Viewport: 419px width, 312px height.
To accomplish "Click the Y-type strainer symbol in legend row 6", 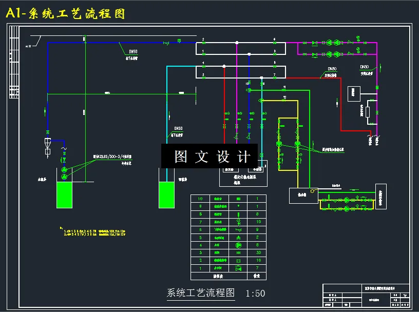I will click(x=239, y=229).
